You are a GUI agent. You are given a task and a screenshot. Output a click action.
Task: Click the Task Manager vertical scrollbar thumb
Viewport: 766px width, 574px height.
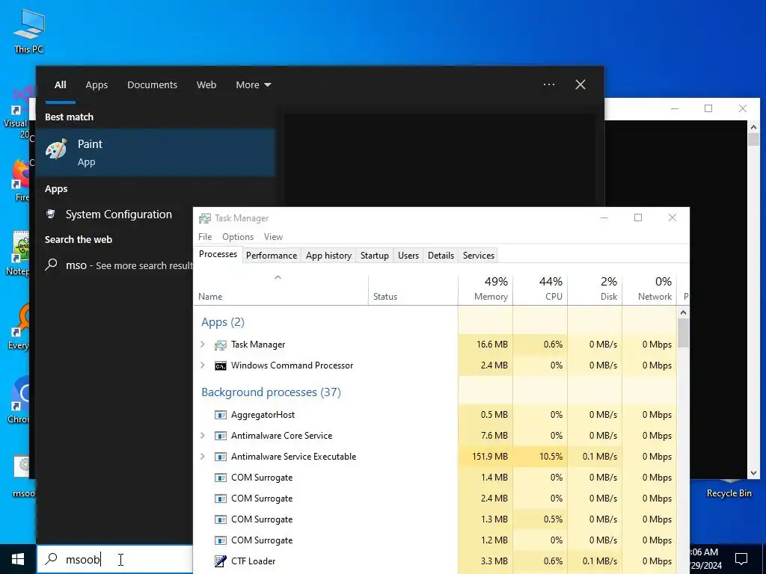pos(683,333)
